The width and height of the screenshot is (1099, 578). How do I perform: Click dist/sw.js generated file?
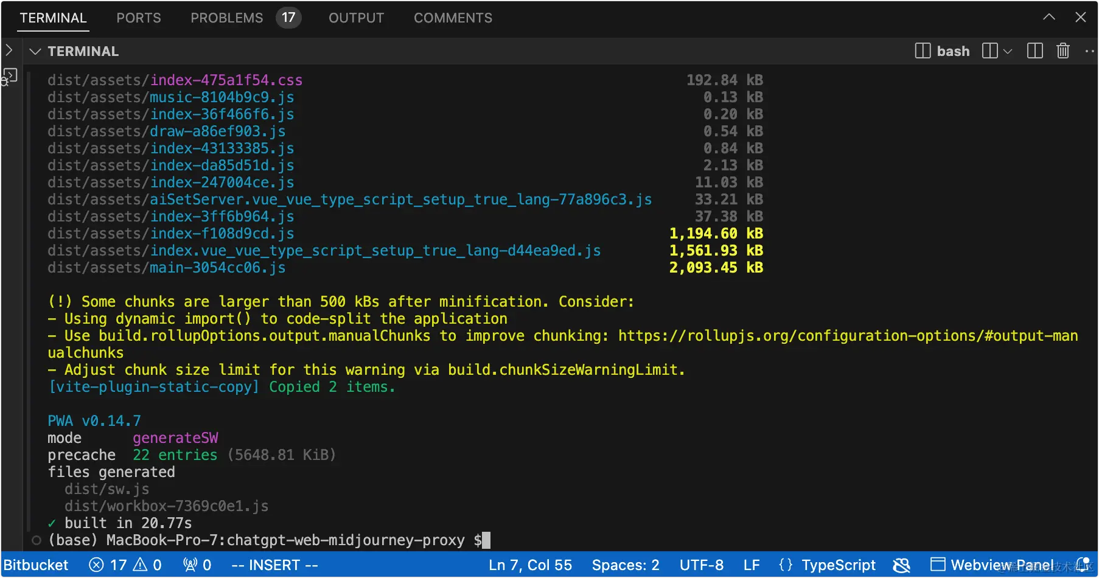[106, 489]
